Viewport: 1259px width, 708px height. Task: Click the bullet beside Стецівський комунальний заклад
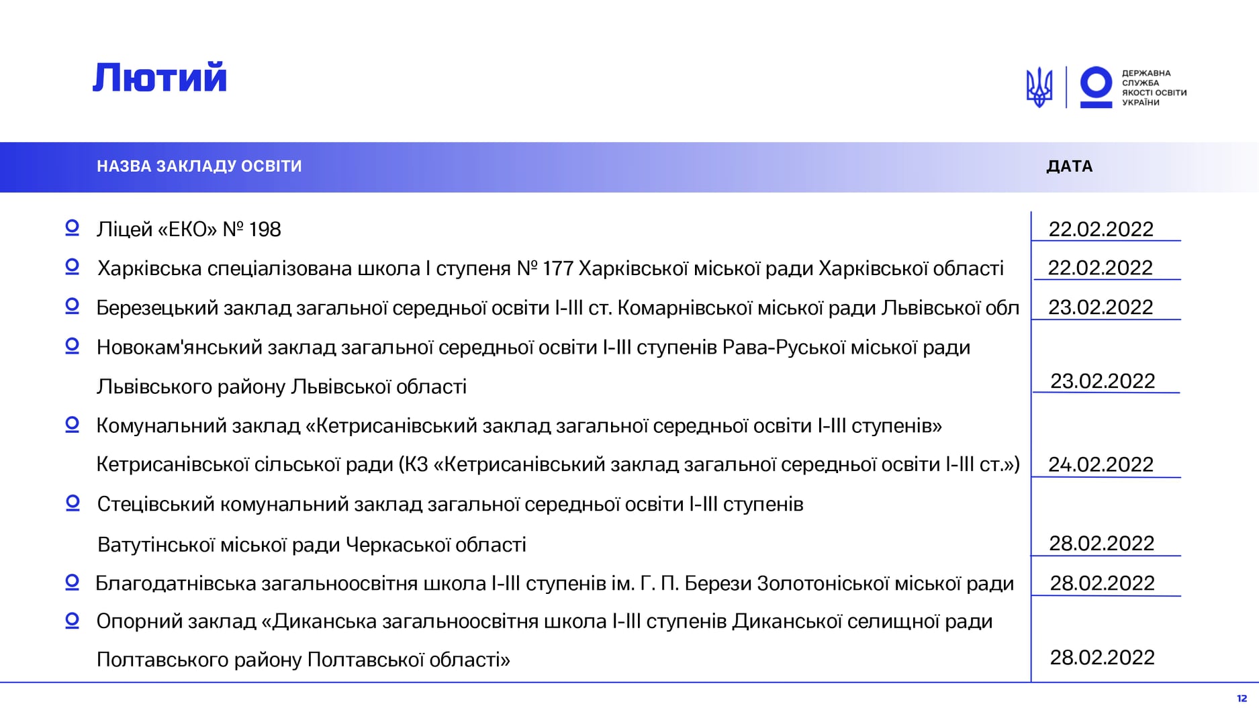coord(73,503)
